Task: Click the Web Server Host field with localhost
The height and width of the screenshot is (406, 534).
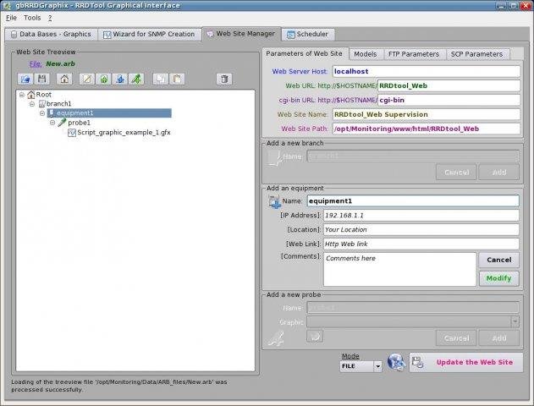Action: pos(427,71)
